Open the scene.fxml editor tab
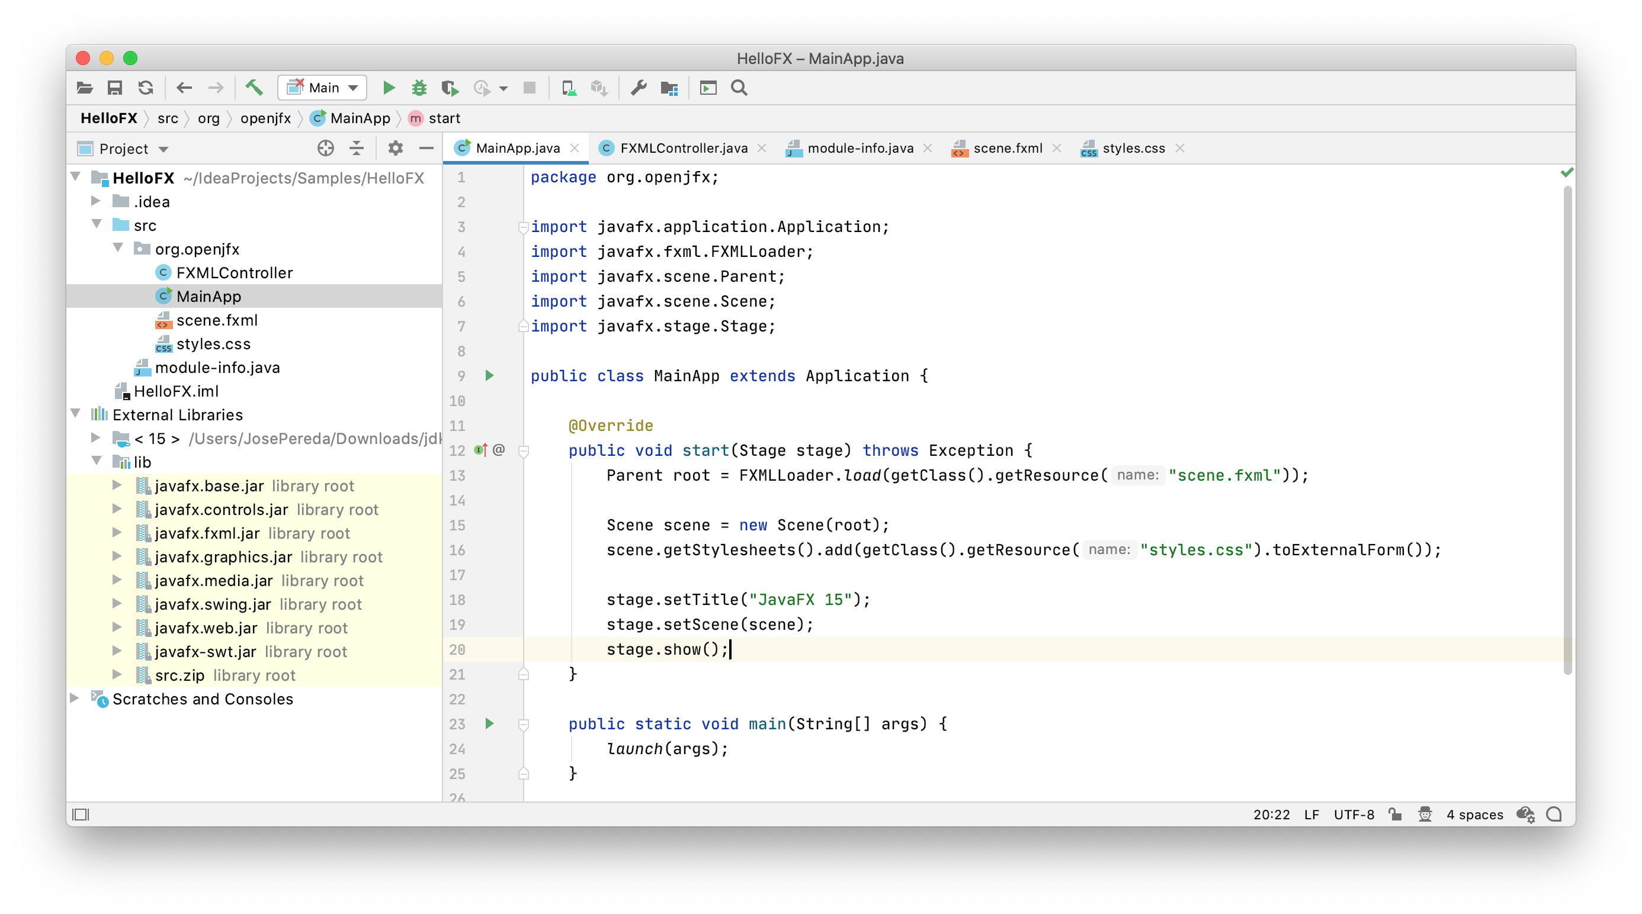 click(x=1007, y=149)
